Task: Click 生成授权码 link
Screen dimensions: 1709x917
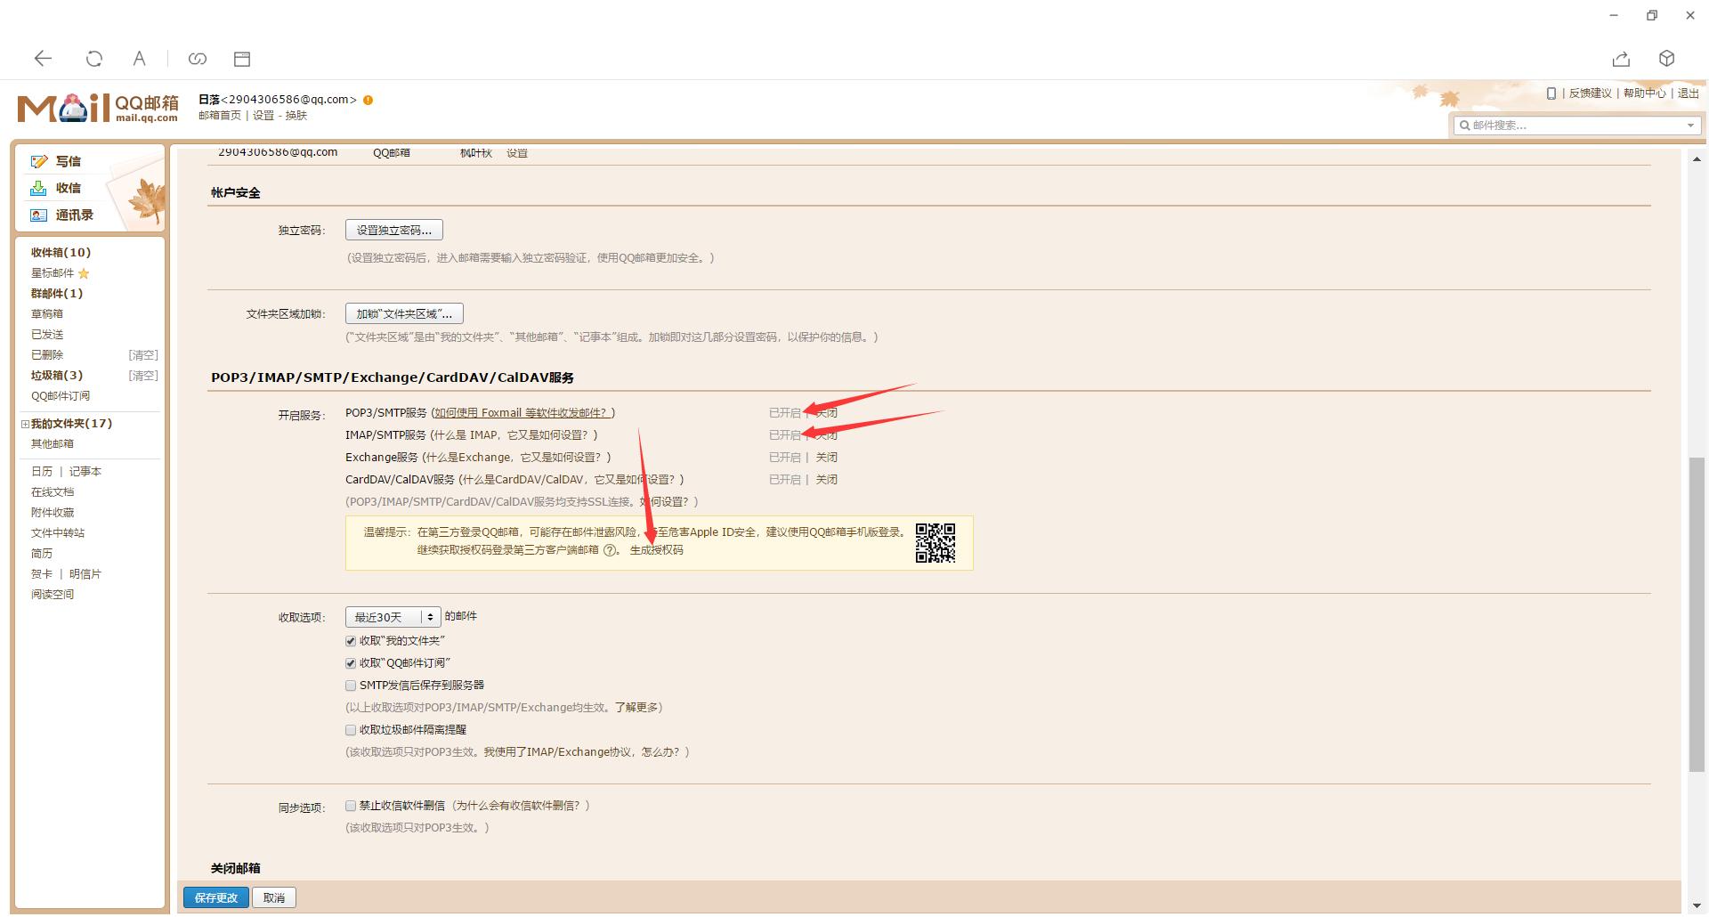Action: 657,550
